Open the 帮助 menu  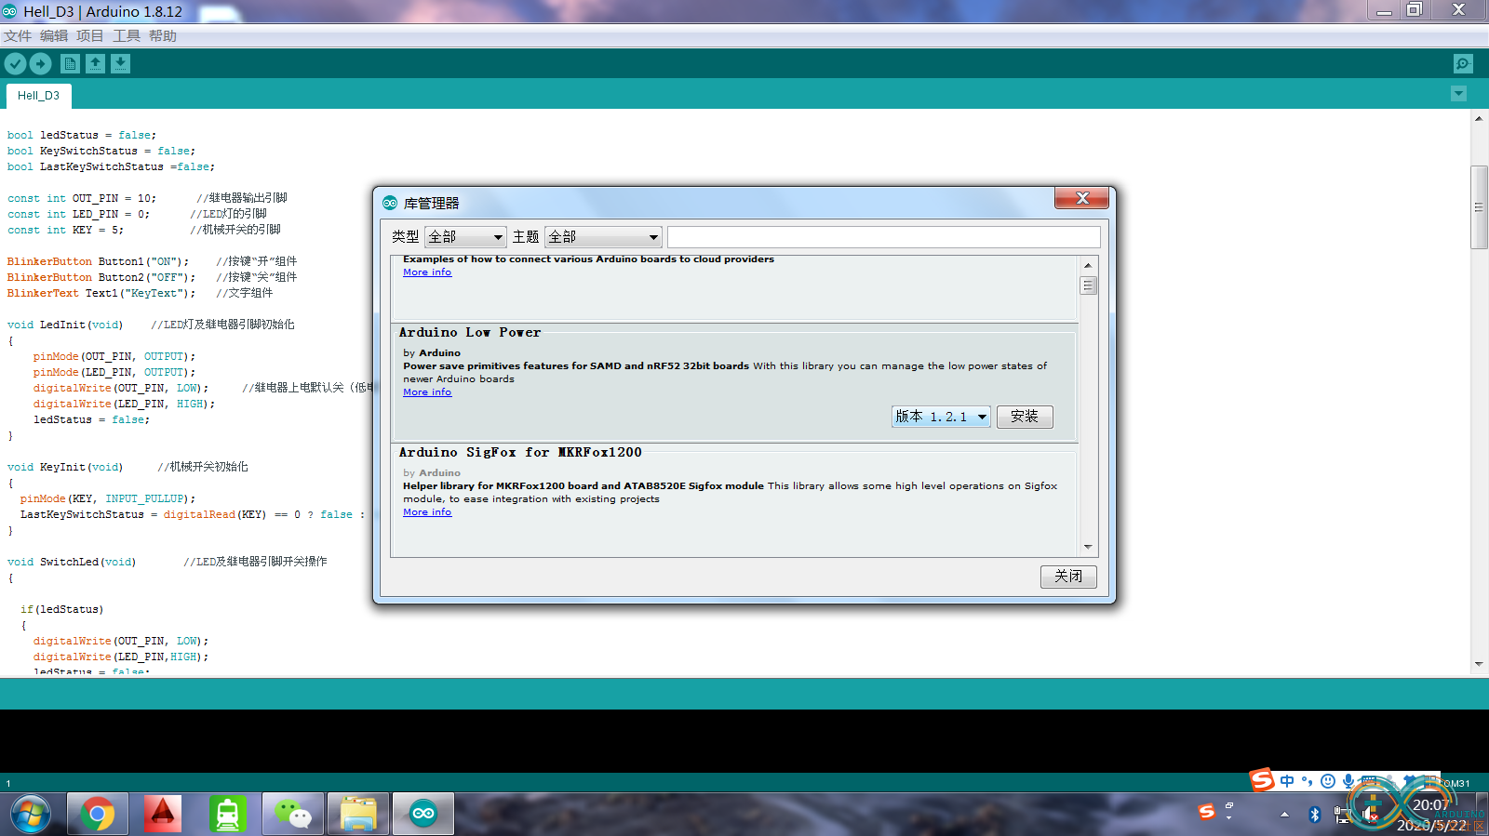tap(163, 35)
